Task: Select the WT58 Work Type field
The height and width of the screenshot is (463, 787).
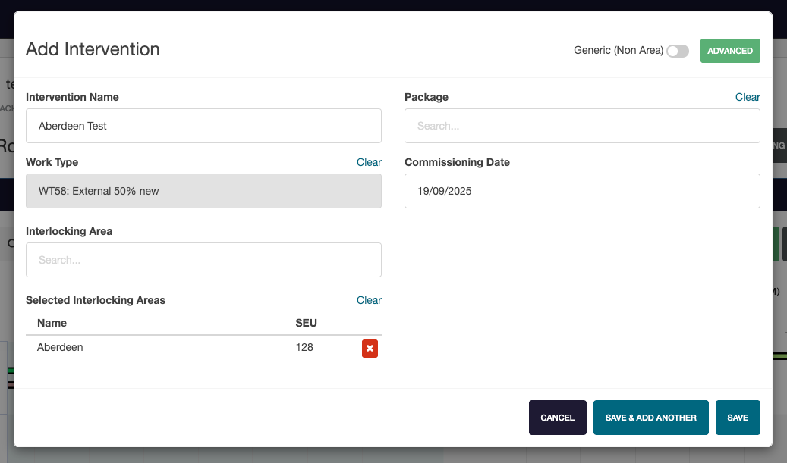Action: tap(203, 191)
